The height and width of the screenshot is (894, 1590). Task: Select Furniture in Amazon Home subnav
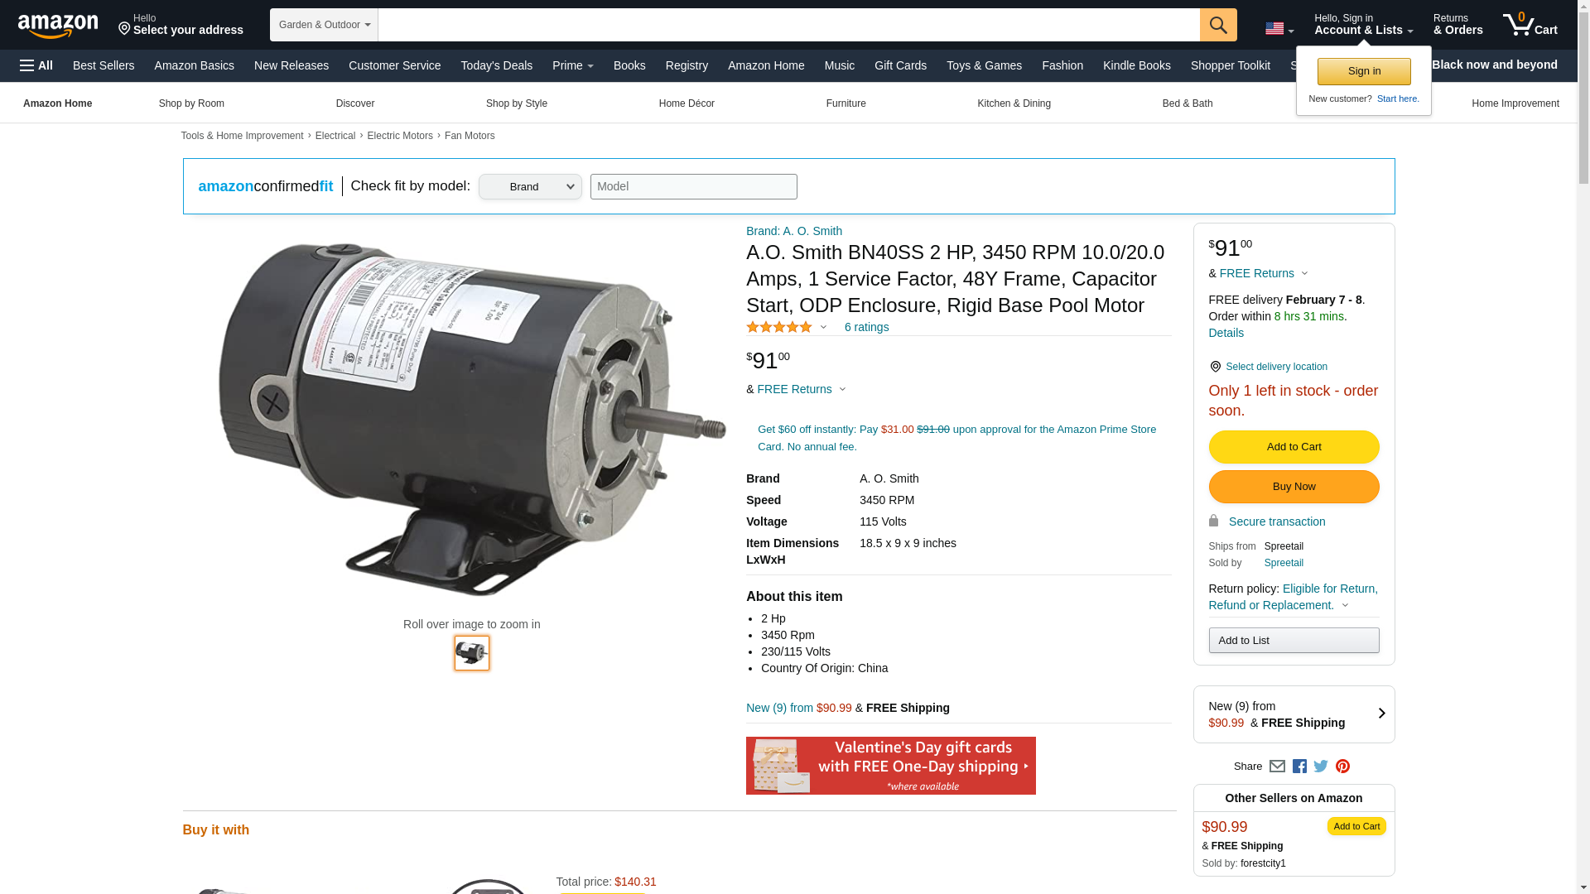click(x=846, y=103)
